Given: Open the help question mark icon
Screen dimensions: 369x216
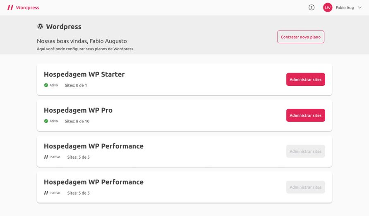Looking at the screenshot, I should [x=311, y=7].
